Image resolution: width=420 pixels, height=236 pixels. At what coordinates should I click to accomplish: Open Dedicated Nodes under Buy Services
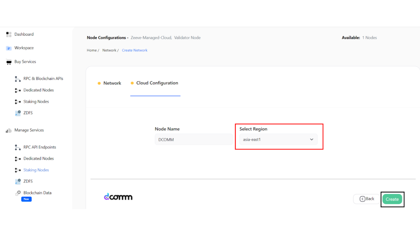pyautogui.click(x=39, y=90)
